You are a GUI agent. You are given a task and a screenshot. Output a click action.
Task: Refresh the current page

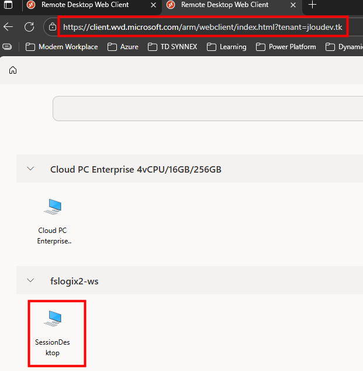tap(29, 27)
